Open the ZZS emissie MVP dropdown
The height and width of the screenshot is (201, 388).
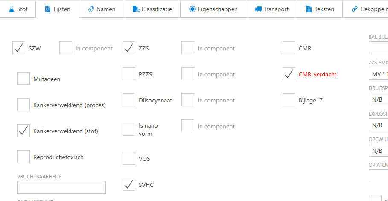378,73
